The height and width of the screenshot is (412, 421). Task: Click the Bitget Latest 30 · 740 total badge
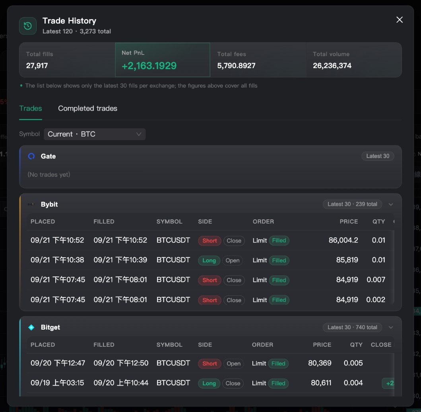click(x=352, y=327)
